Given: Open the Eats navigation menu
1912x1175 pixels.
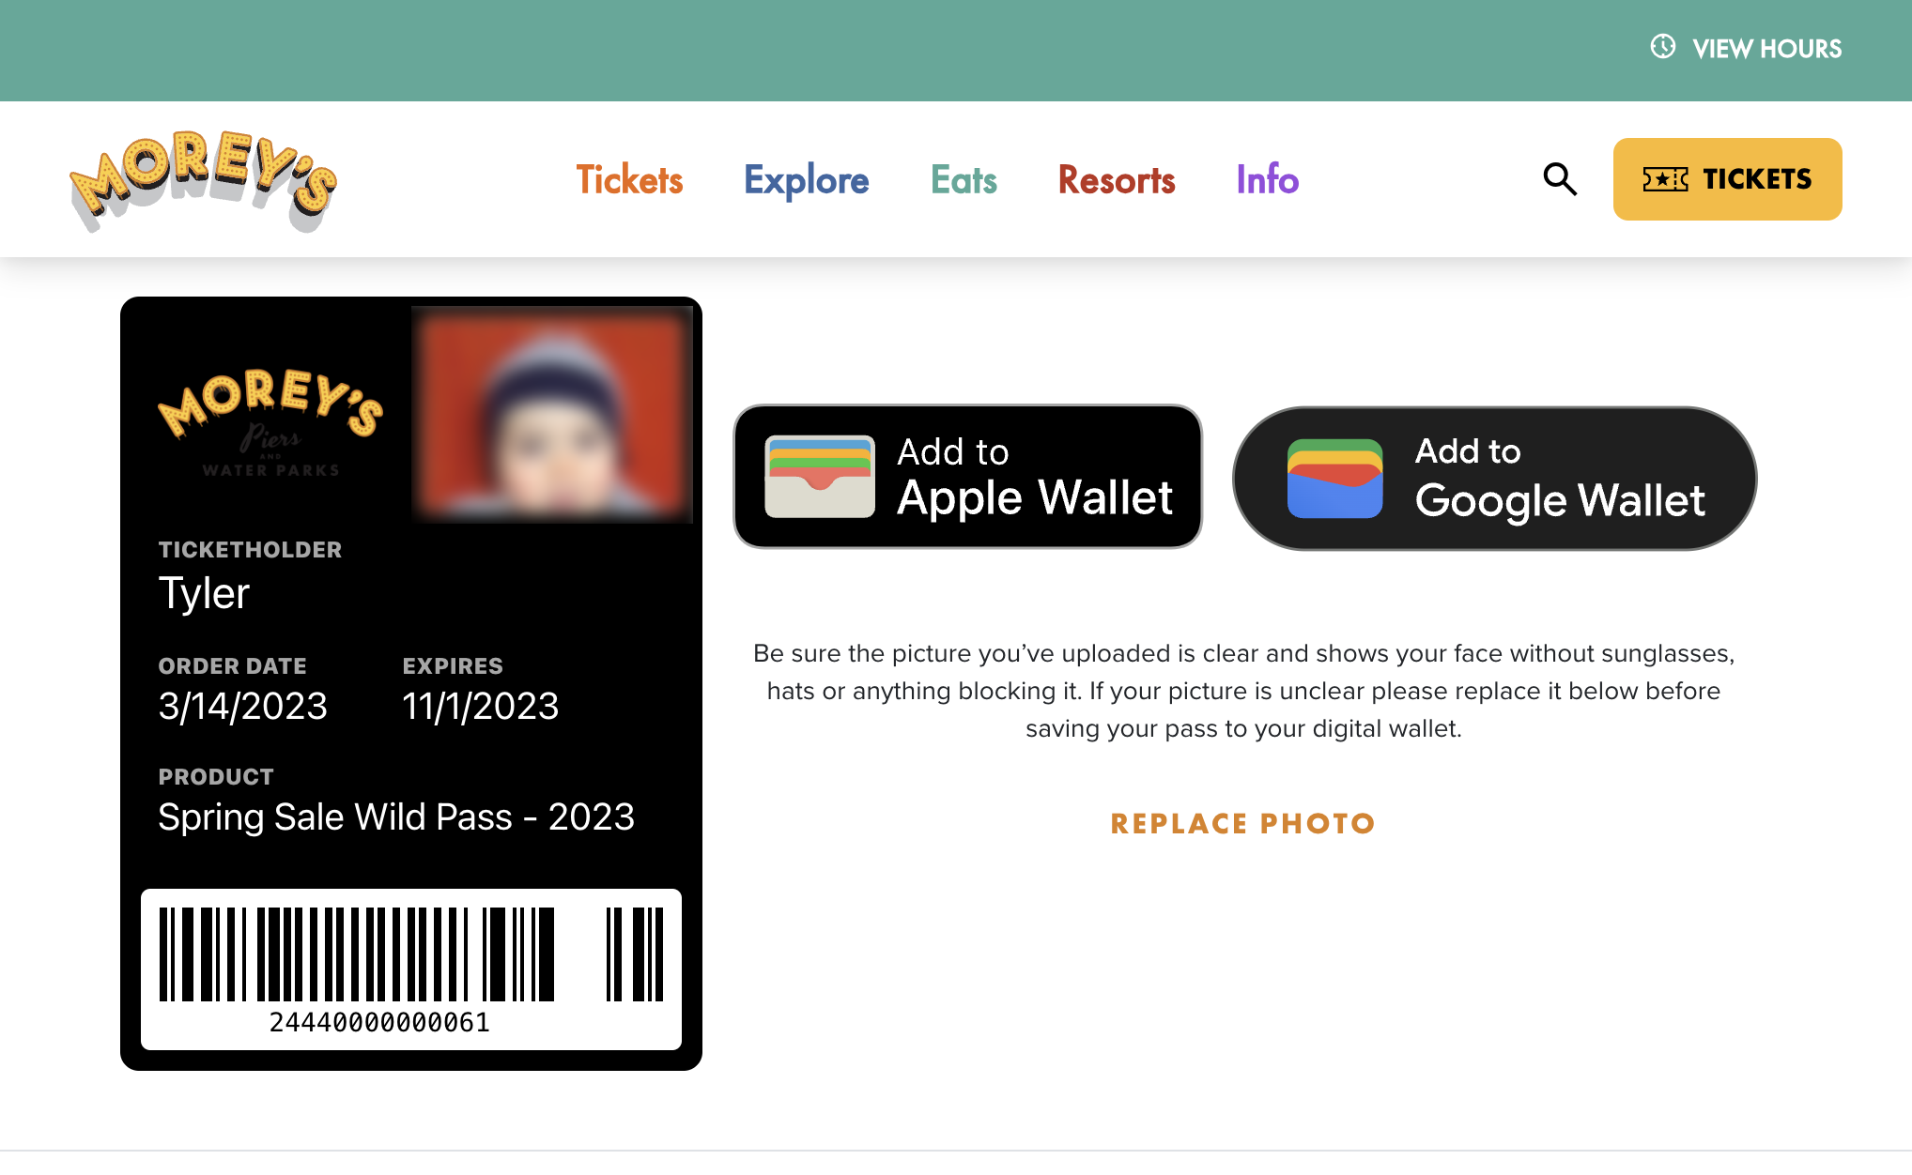Looking at the screenshot, I should (x=964, y=179).
